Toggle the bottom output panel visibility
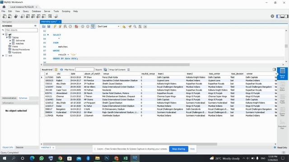289x162 pixels. (x=282, y=16)
